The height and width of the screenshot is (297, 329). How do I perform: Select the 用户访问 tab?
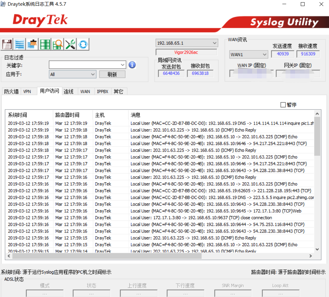49,91
